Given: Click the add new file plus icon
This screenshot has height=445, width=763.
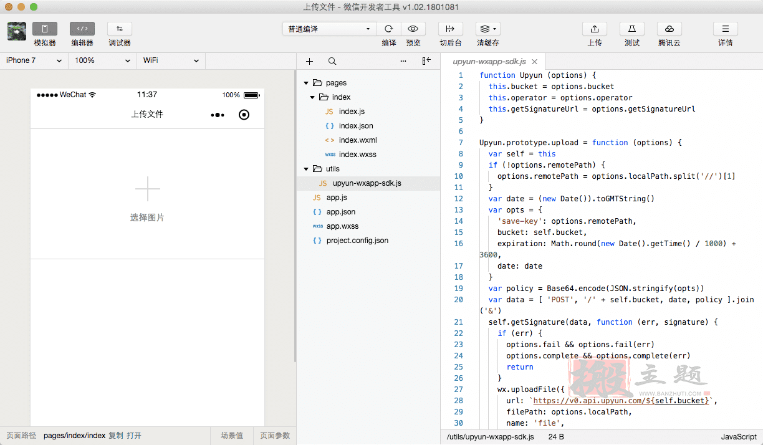Looking at the screenshot, I should pyautogui.click(x=310, y=61).
